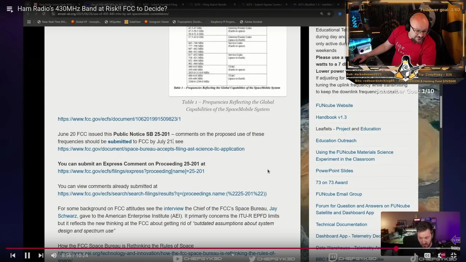Screen dimensions: 466x262
Task: Open the VKSpotter bookmark
Action: click(x=113, y=22)
